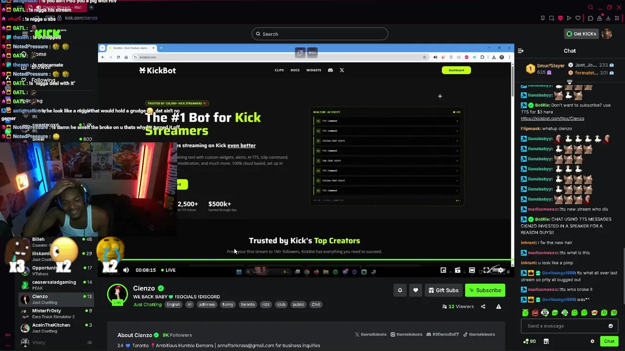Open browser search magnifier icon in title bar
Image resolution: width=625 pixels, height=351 pixels.
click(590, 7)
